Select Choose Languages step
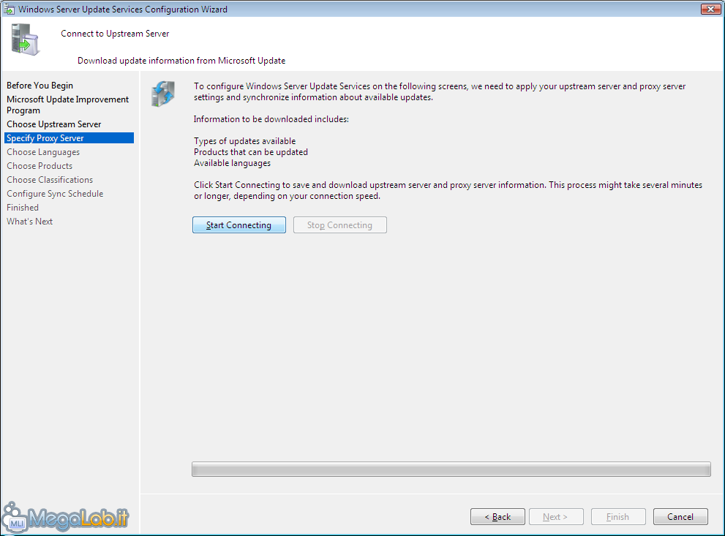This screenshot has height=536, width=725. [43, 152]
